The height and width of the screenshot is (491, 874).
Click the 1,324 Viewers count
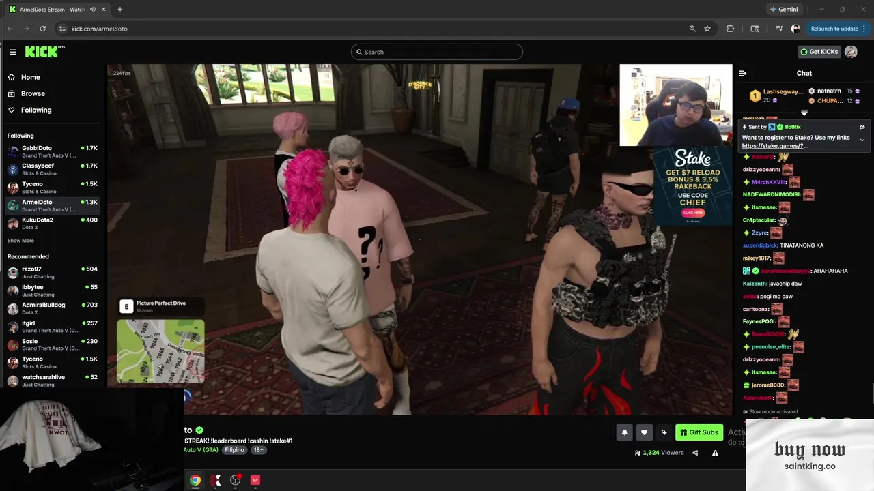tap(659, 453)
